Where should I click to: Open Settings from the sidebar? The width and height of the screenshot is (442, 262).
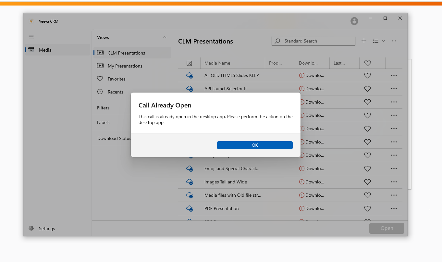tap(47, 229)
